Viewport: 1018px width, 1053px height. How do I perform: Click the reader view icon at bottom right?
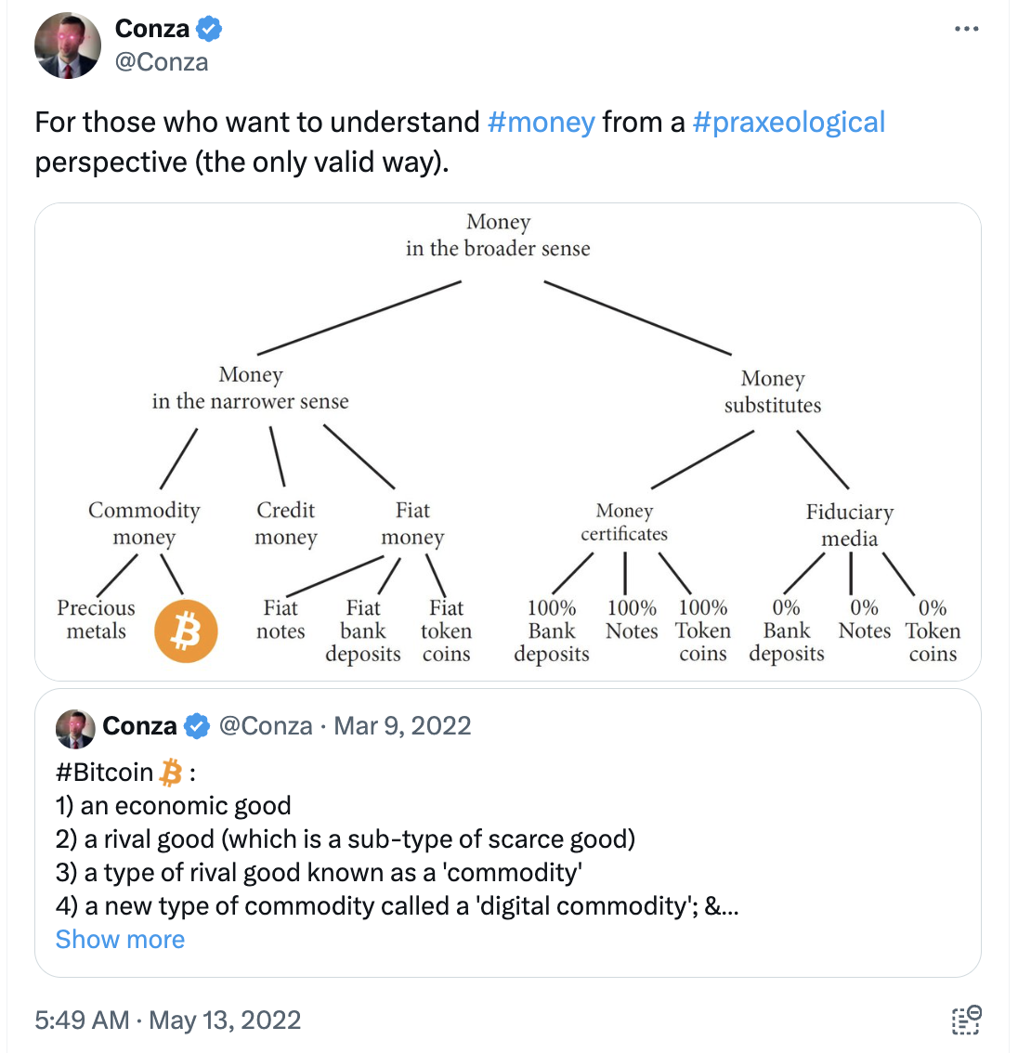pyautogui.click(x=966, y=1020)
